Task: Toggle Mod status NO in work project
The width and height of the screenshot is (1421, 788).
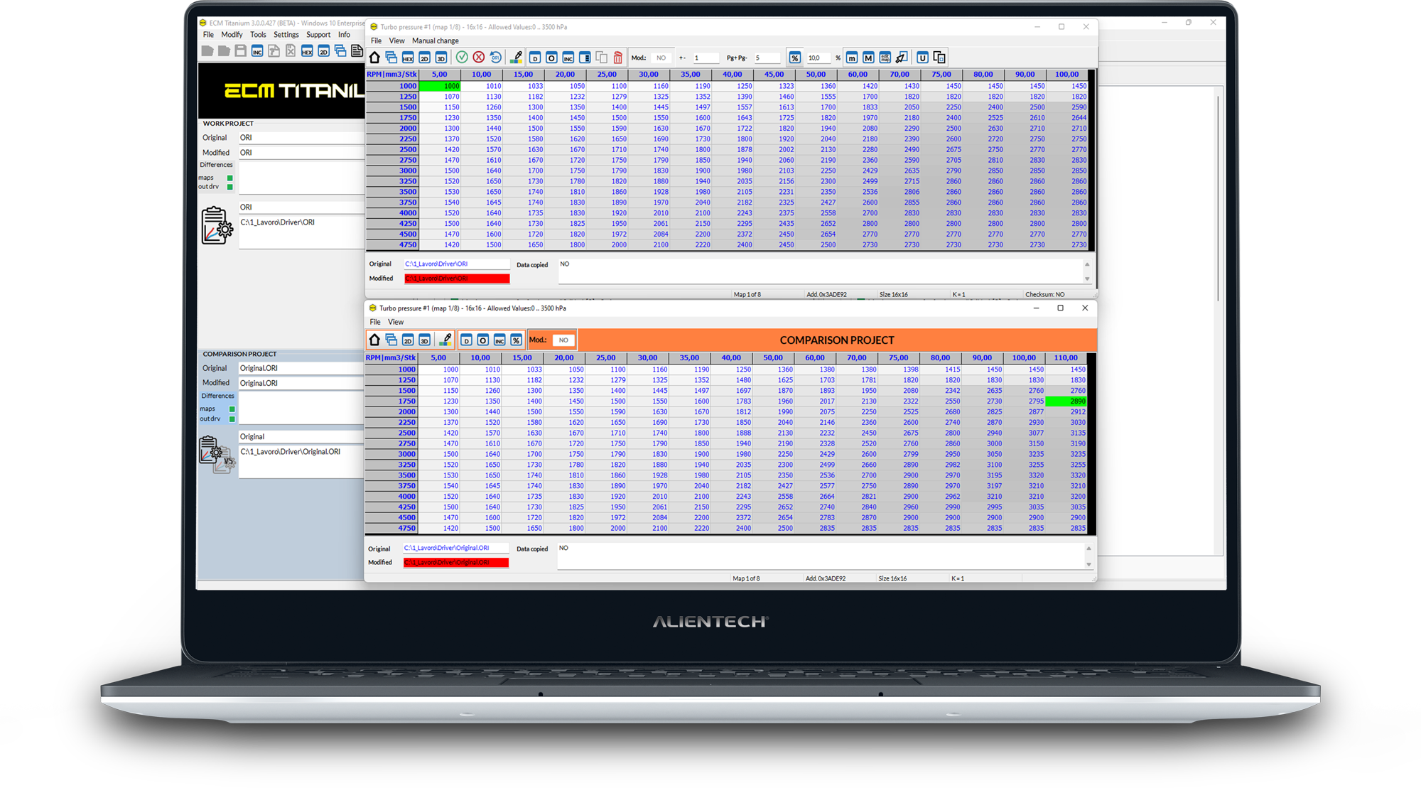Action: (664, 58)
